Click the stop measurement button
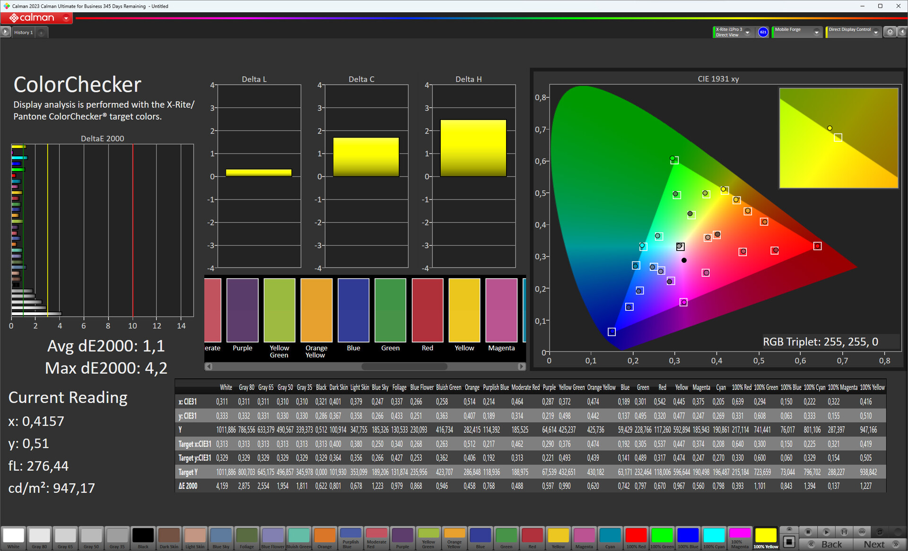 [x=808, y=532]
